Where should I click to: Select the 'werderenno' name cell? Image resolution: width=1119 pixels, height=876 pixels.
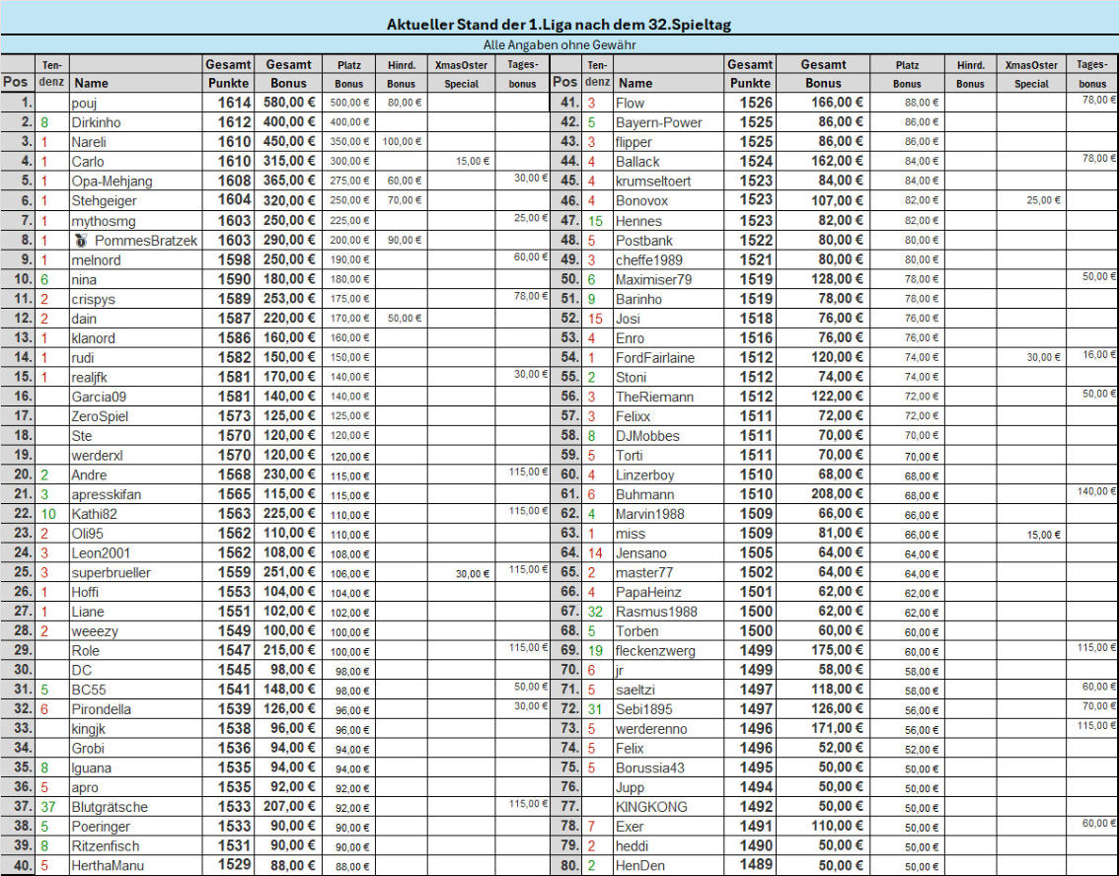669,728
